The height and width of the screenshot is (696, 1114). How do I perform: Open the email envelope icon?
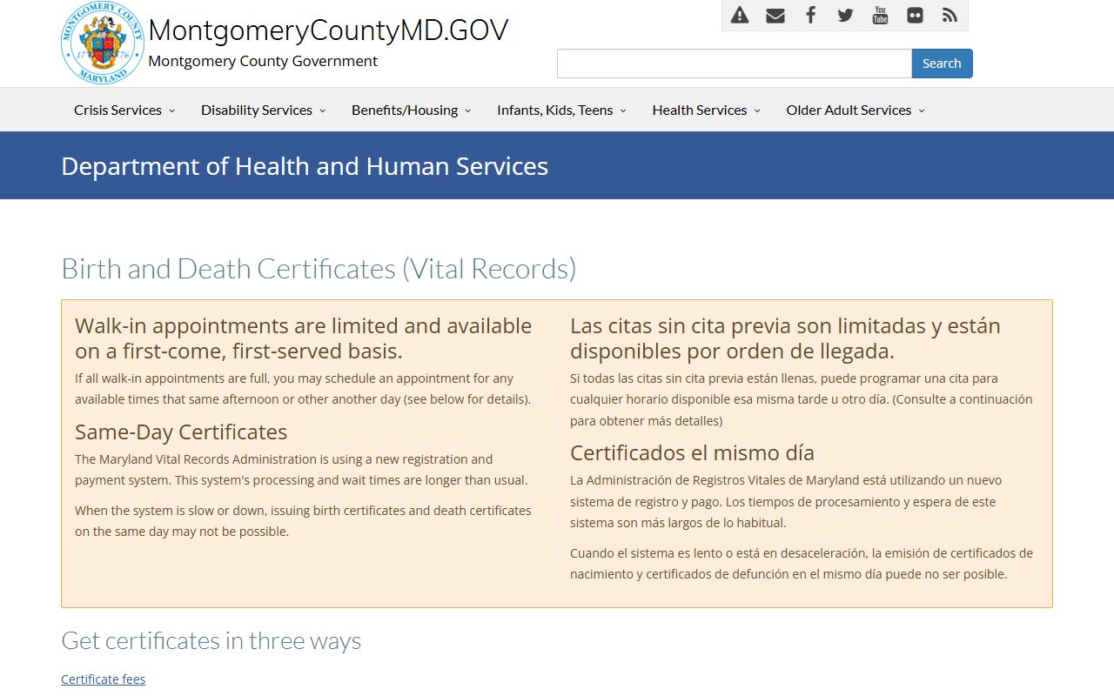[x=775, y=15]
